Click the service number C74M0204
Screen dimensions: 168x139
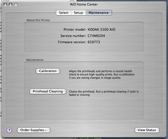[96, 36]
